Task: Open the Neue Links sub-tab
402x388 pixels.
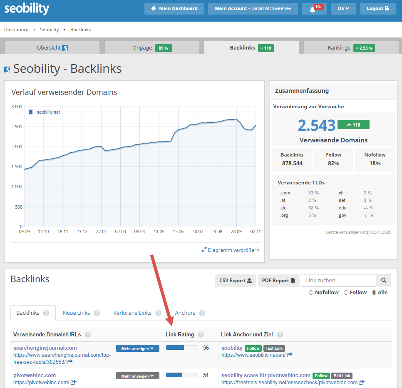Action: [x=77, y=313]
